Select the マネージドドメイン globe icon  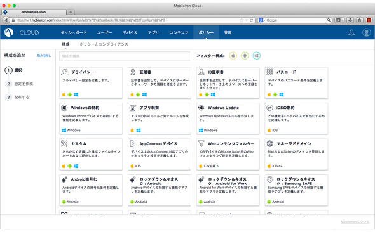click(x=269, y=143)
